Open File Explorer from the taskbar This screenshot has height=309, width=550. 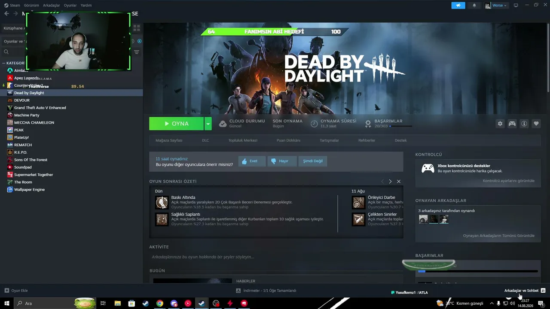click(x=117, y=303)
